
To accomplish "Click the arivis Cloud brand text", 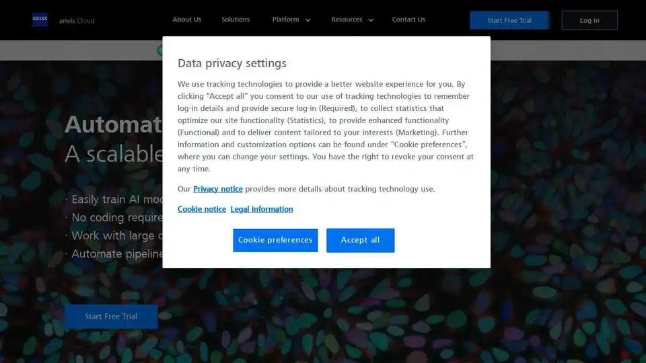I will (77, 21).
